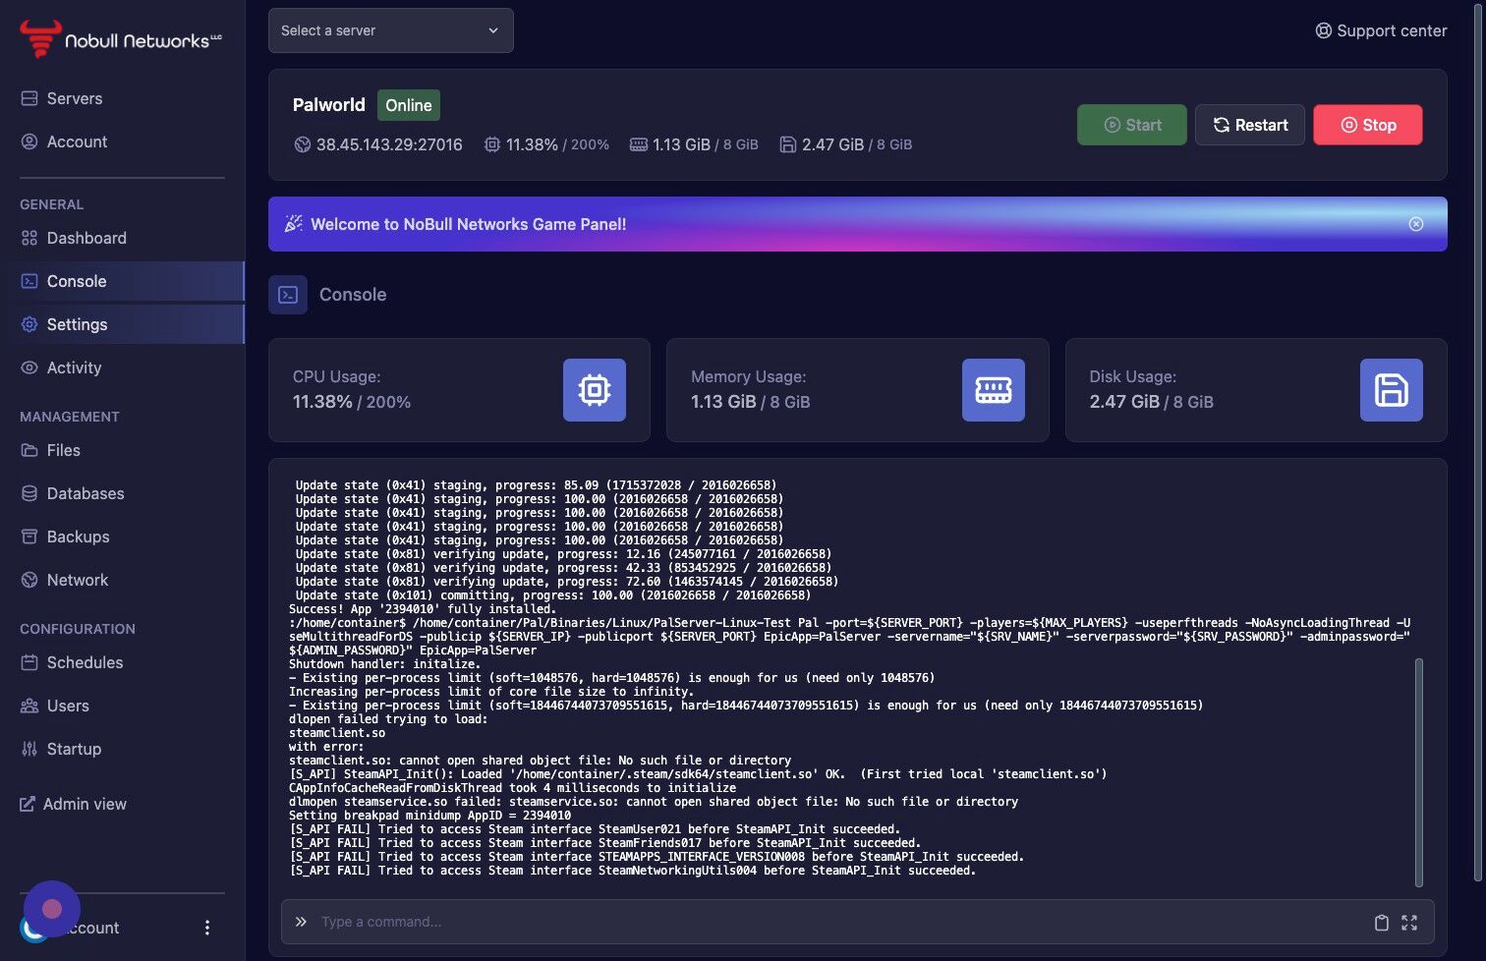Click the Memory Usage RAM icon
The image size is (1486, 961).
click(993, 390)
